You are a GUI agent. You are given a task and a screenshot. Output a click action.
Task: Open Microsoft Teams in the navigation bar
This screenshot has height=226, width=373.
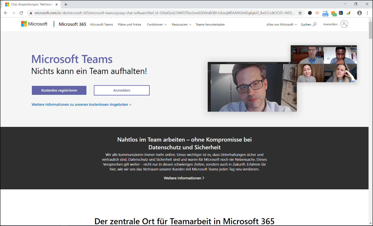[x=101, y=25]
